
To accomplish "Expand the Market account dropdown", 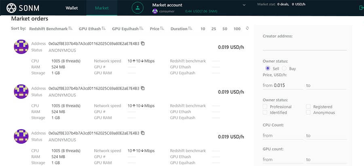I will point(244,5).
